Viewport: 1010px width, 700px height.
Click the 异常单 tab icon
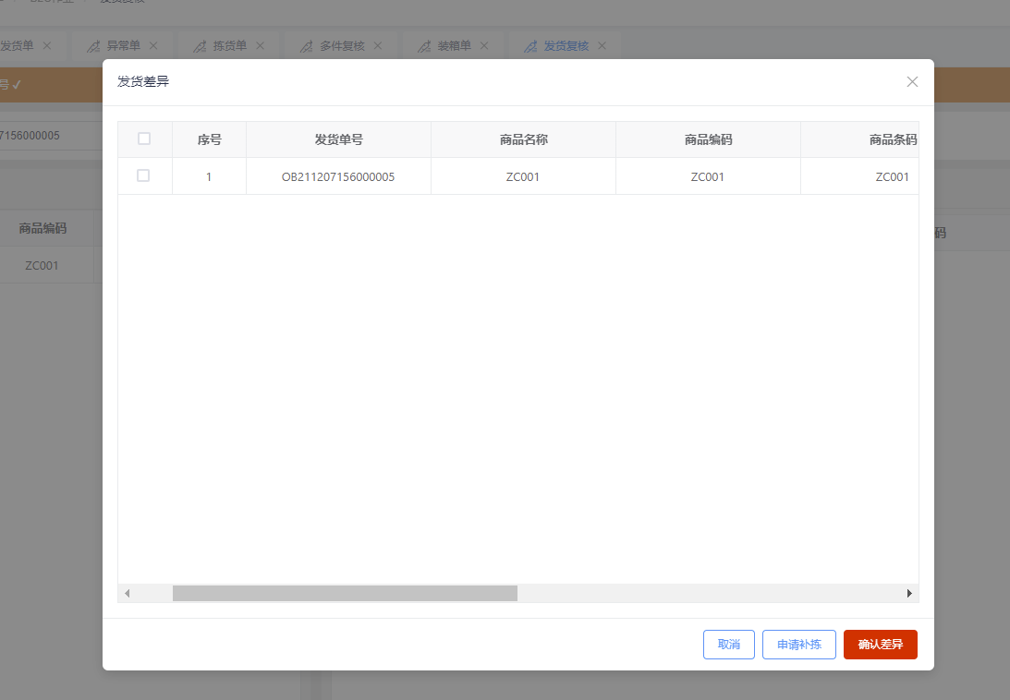pyautogui.click(x=93, y=46)
